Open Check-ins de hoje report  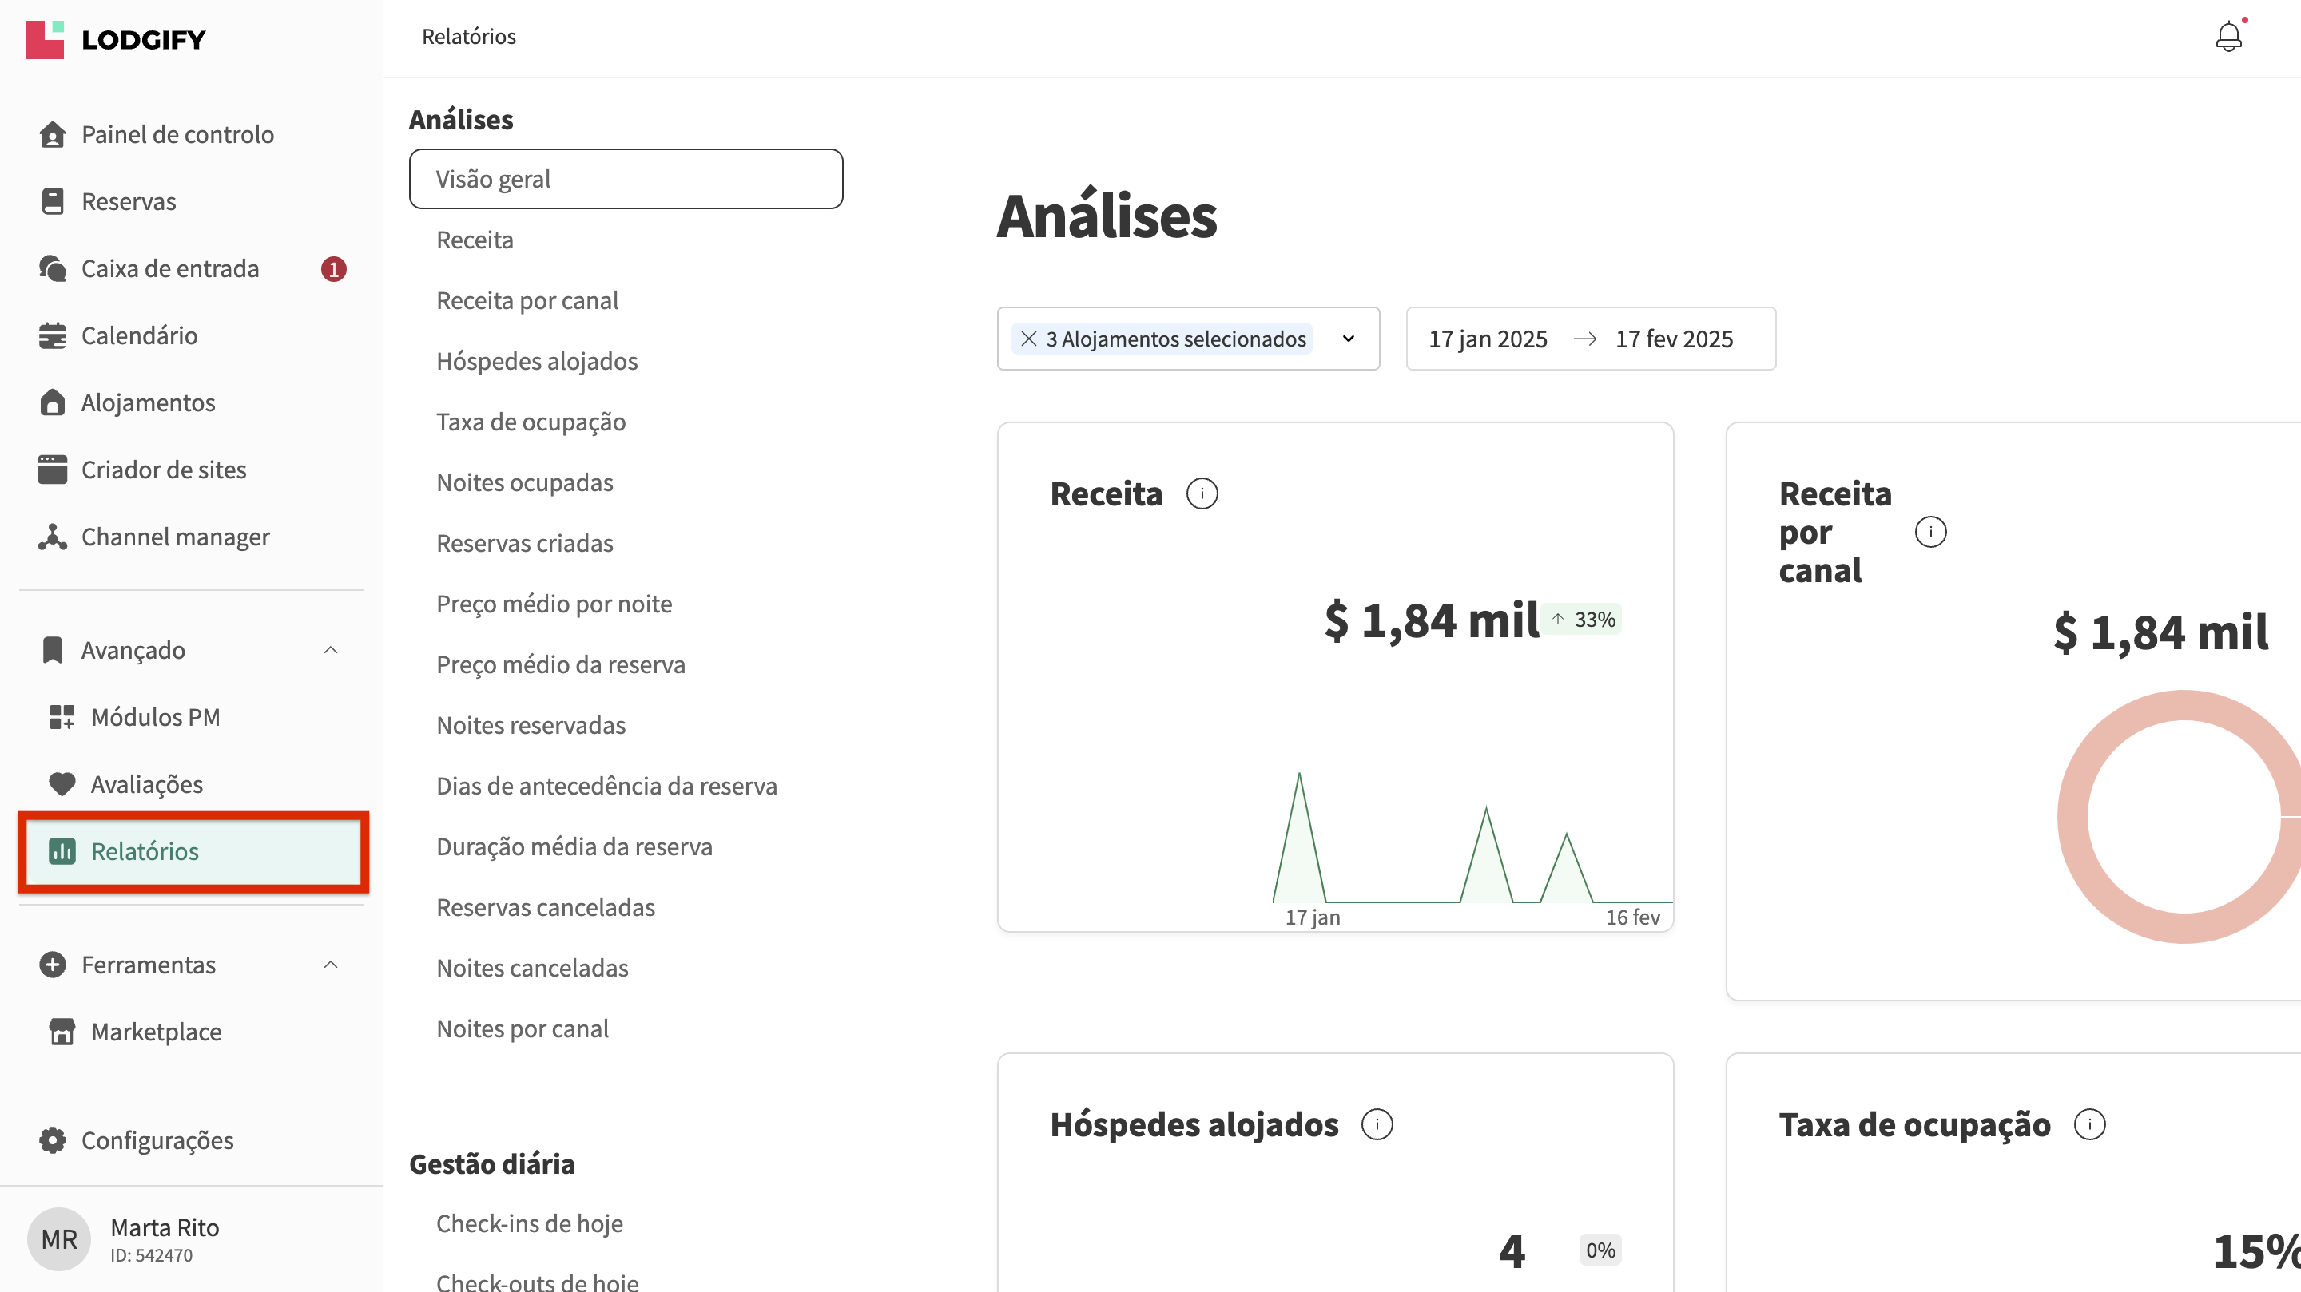coord(529,1223)
